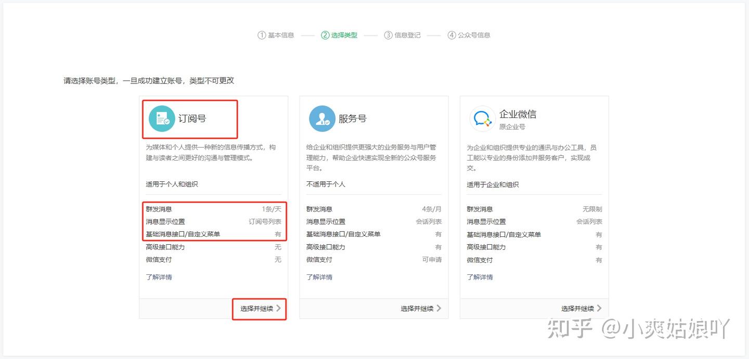Click the 可申请 微信支付 value
This screenshot has height=359, width=749.
[x=432, y=259]
